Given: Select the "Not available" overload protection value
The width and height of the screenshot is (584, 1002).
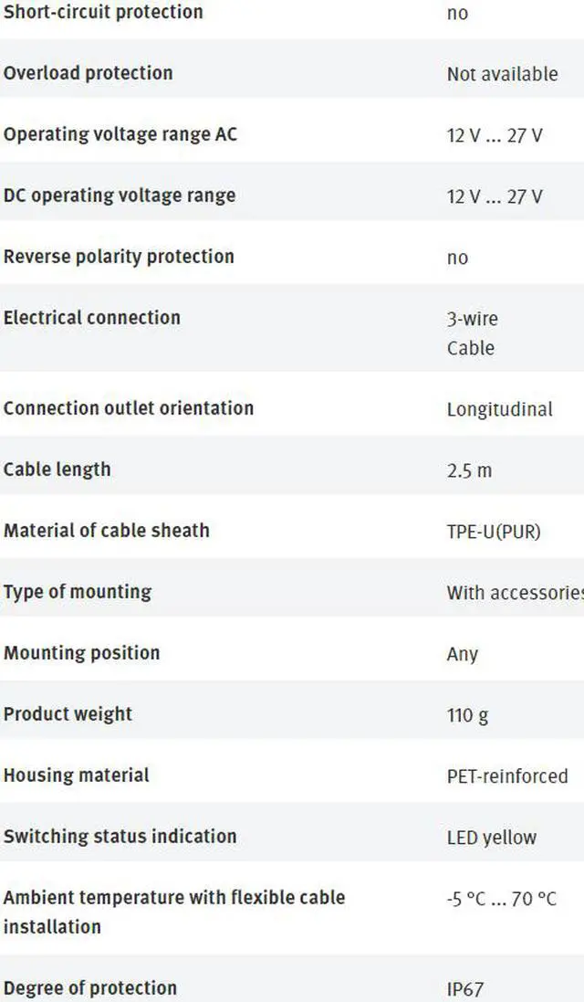Looking at the screenshot, I should pyautogui.click(x=502, y=75).
